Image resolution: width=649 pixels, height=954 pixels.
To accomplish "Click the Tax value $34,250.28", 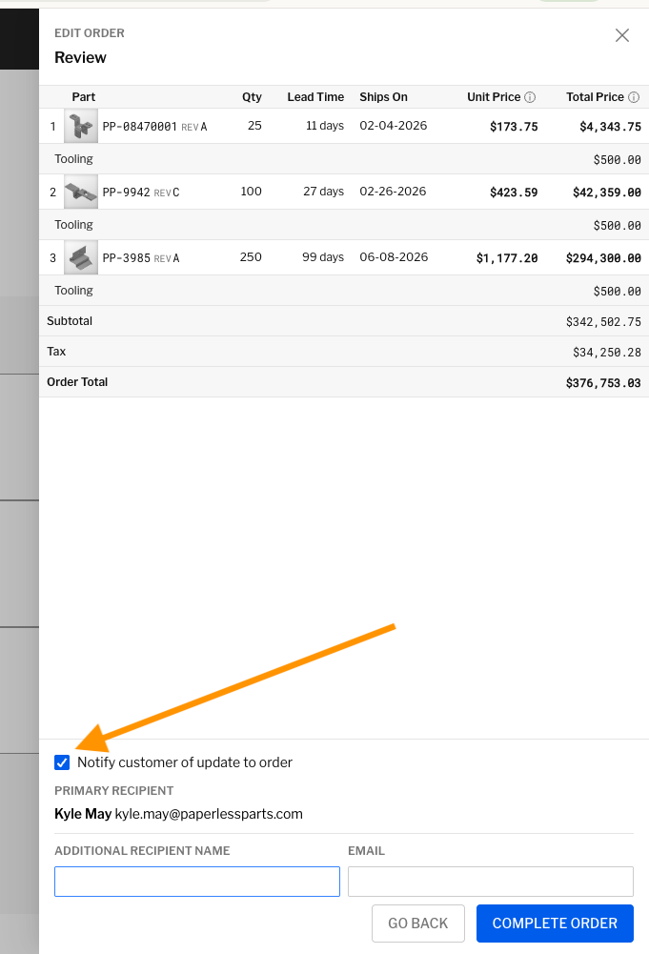I will coord(606,353).
